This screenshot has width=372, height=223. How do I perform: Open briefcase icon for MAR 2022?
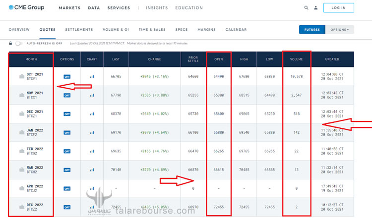click(x=22, y=169)
